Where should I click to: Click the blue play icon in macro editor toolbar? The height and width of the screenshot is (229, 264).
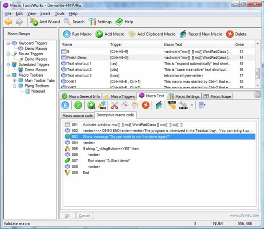tap(66, 105)
